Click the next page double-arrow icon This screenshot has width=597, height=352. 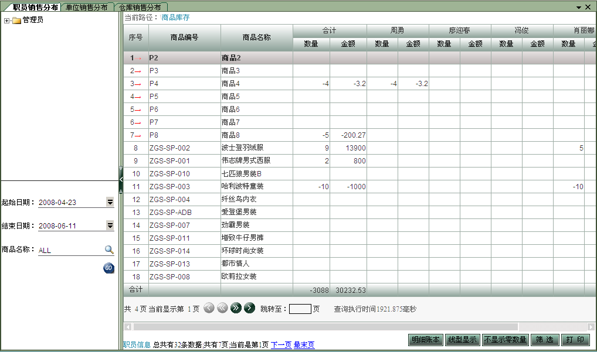(236, 308)
